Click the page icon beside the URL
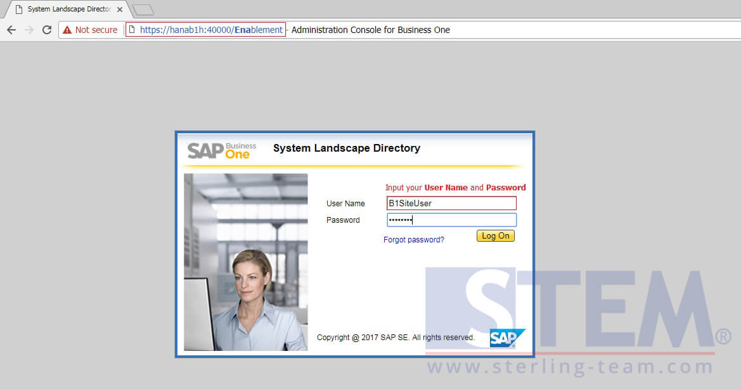The height and width of the screenshot is (389, 741). (x=132, y=29)
